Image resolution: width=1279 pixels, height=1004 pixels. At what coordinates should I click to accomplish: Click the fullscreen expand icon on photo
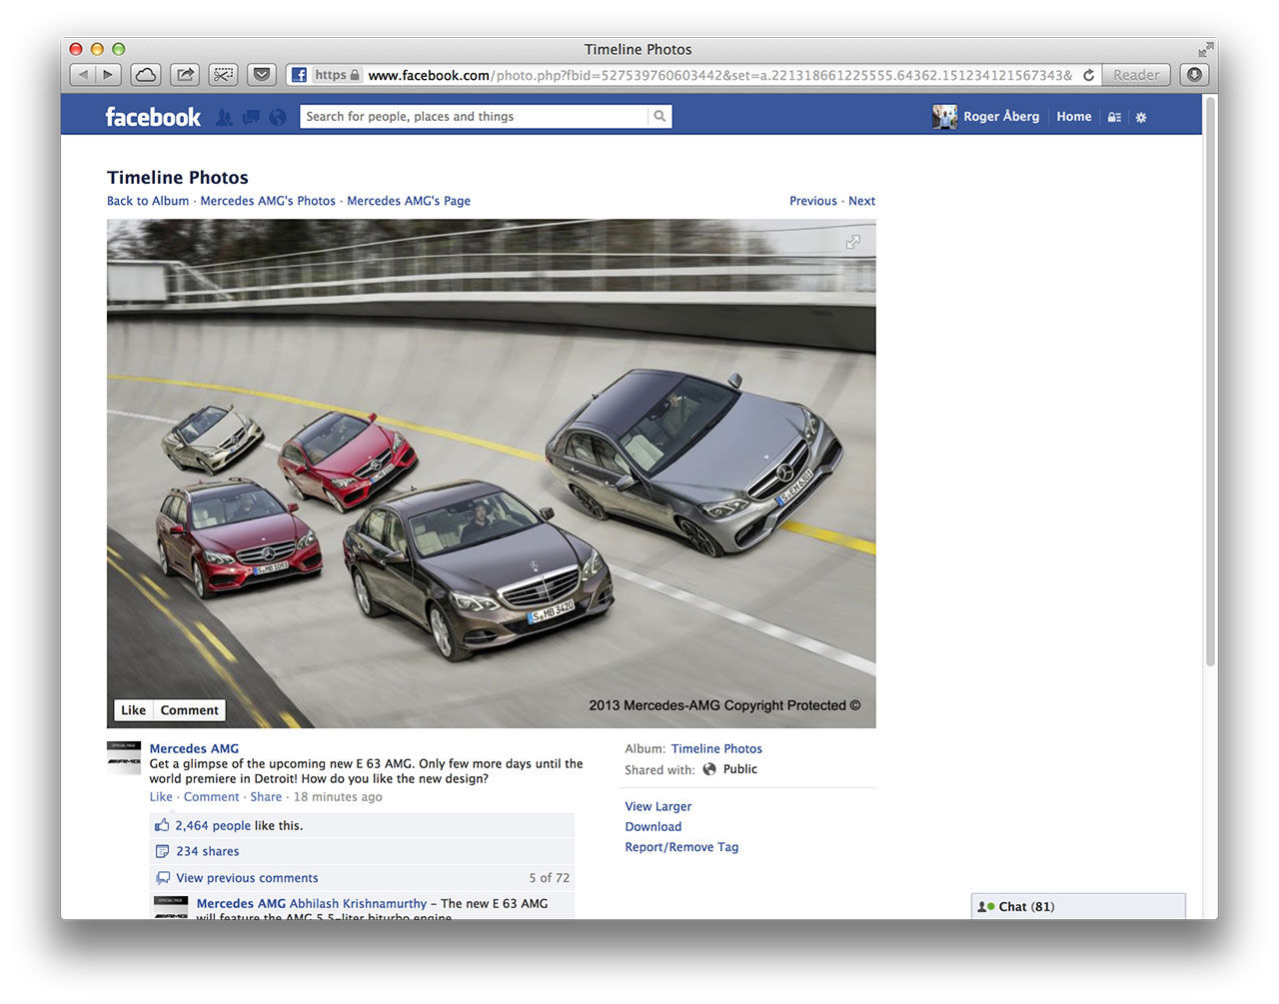(x=852, y=242)
